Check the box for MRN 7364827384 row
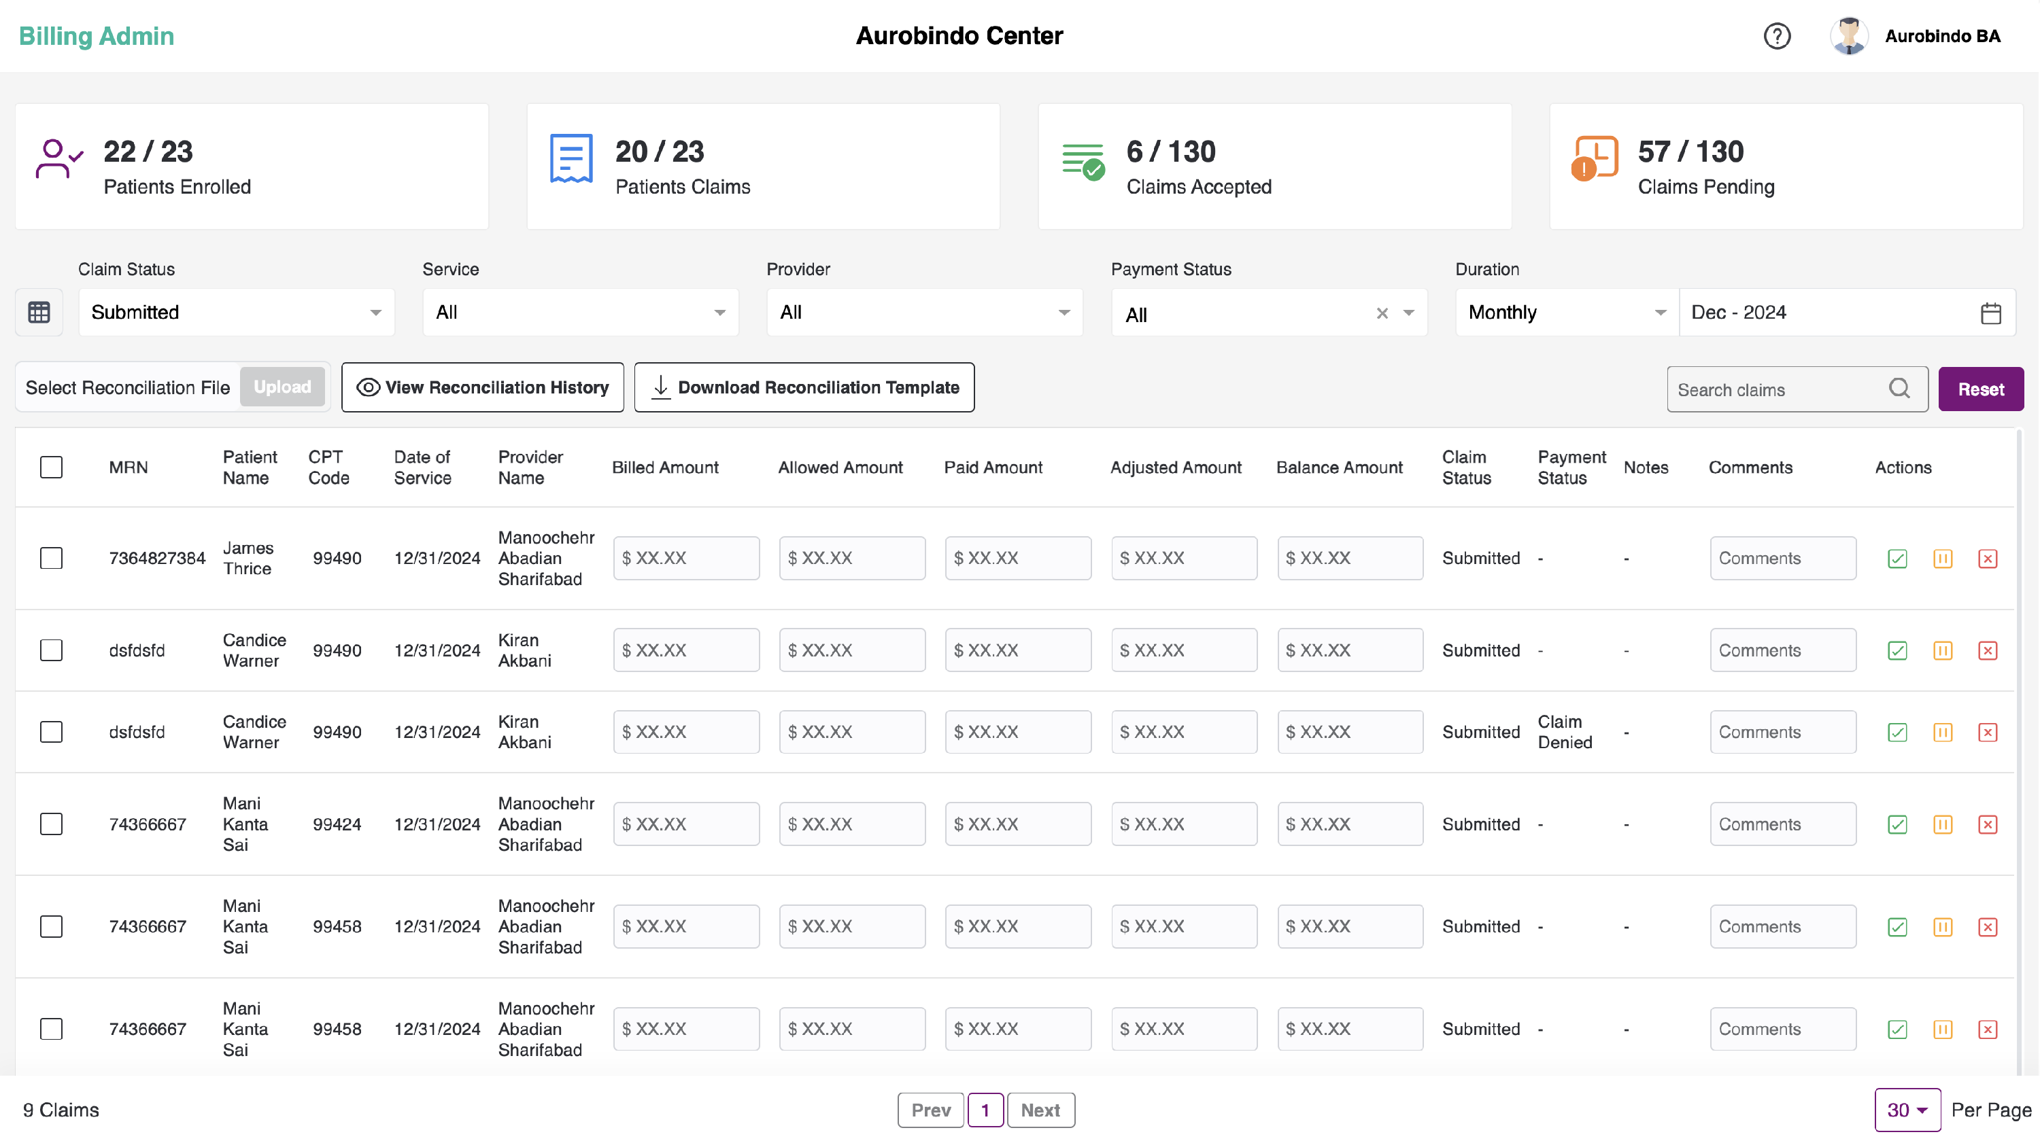This screenshot has height=1143, width=2040. pos(52,558)
